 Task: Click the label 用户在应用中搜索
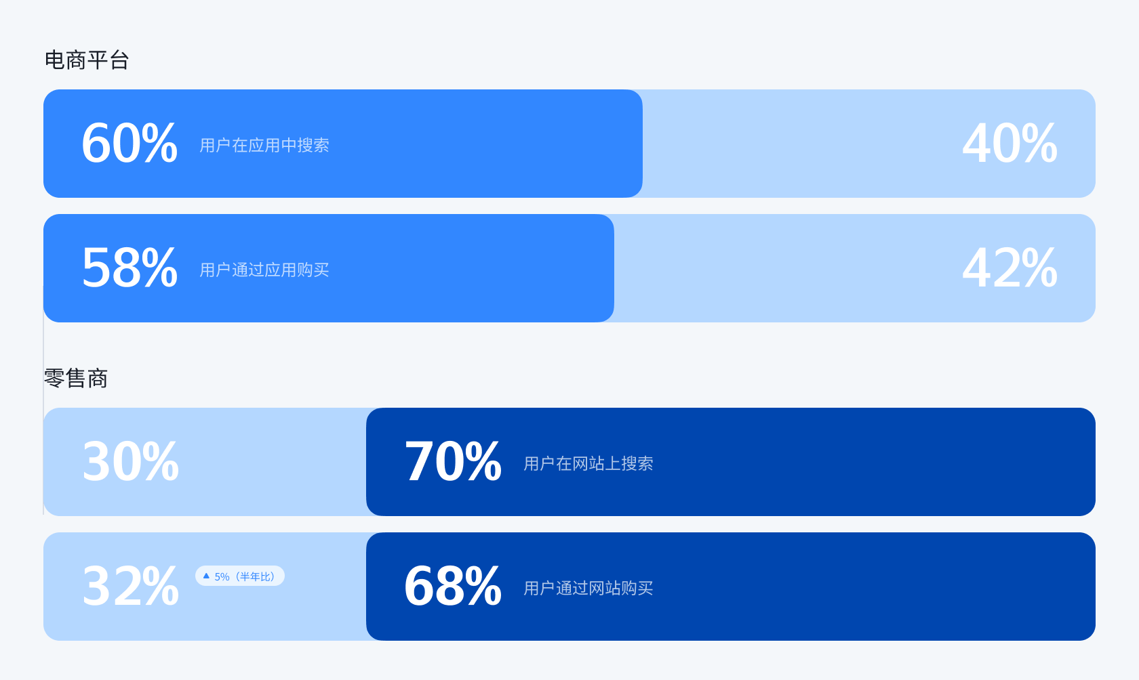[264, 145]
